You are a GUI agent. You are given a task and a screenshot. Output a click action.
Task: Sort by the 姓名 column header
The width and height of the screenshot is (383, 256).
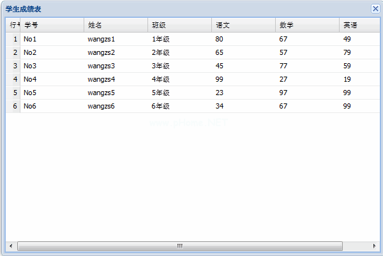click(x=116, y=26)
